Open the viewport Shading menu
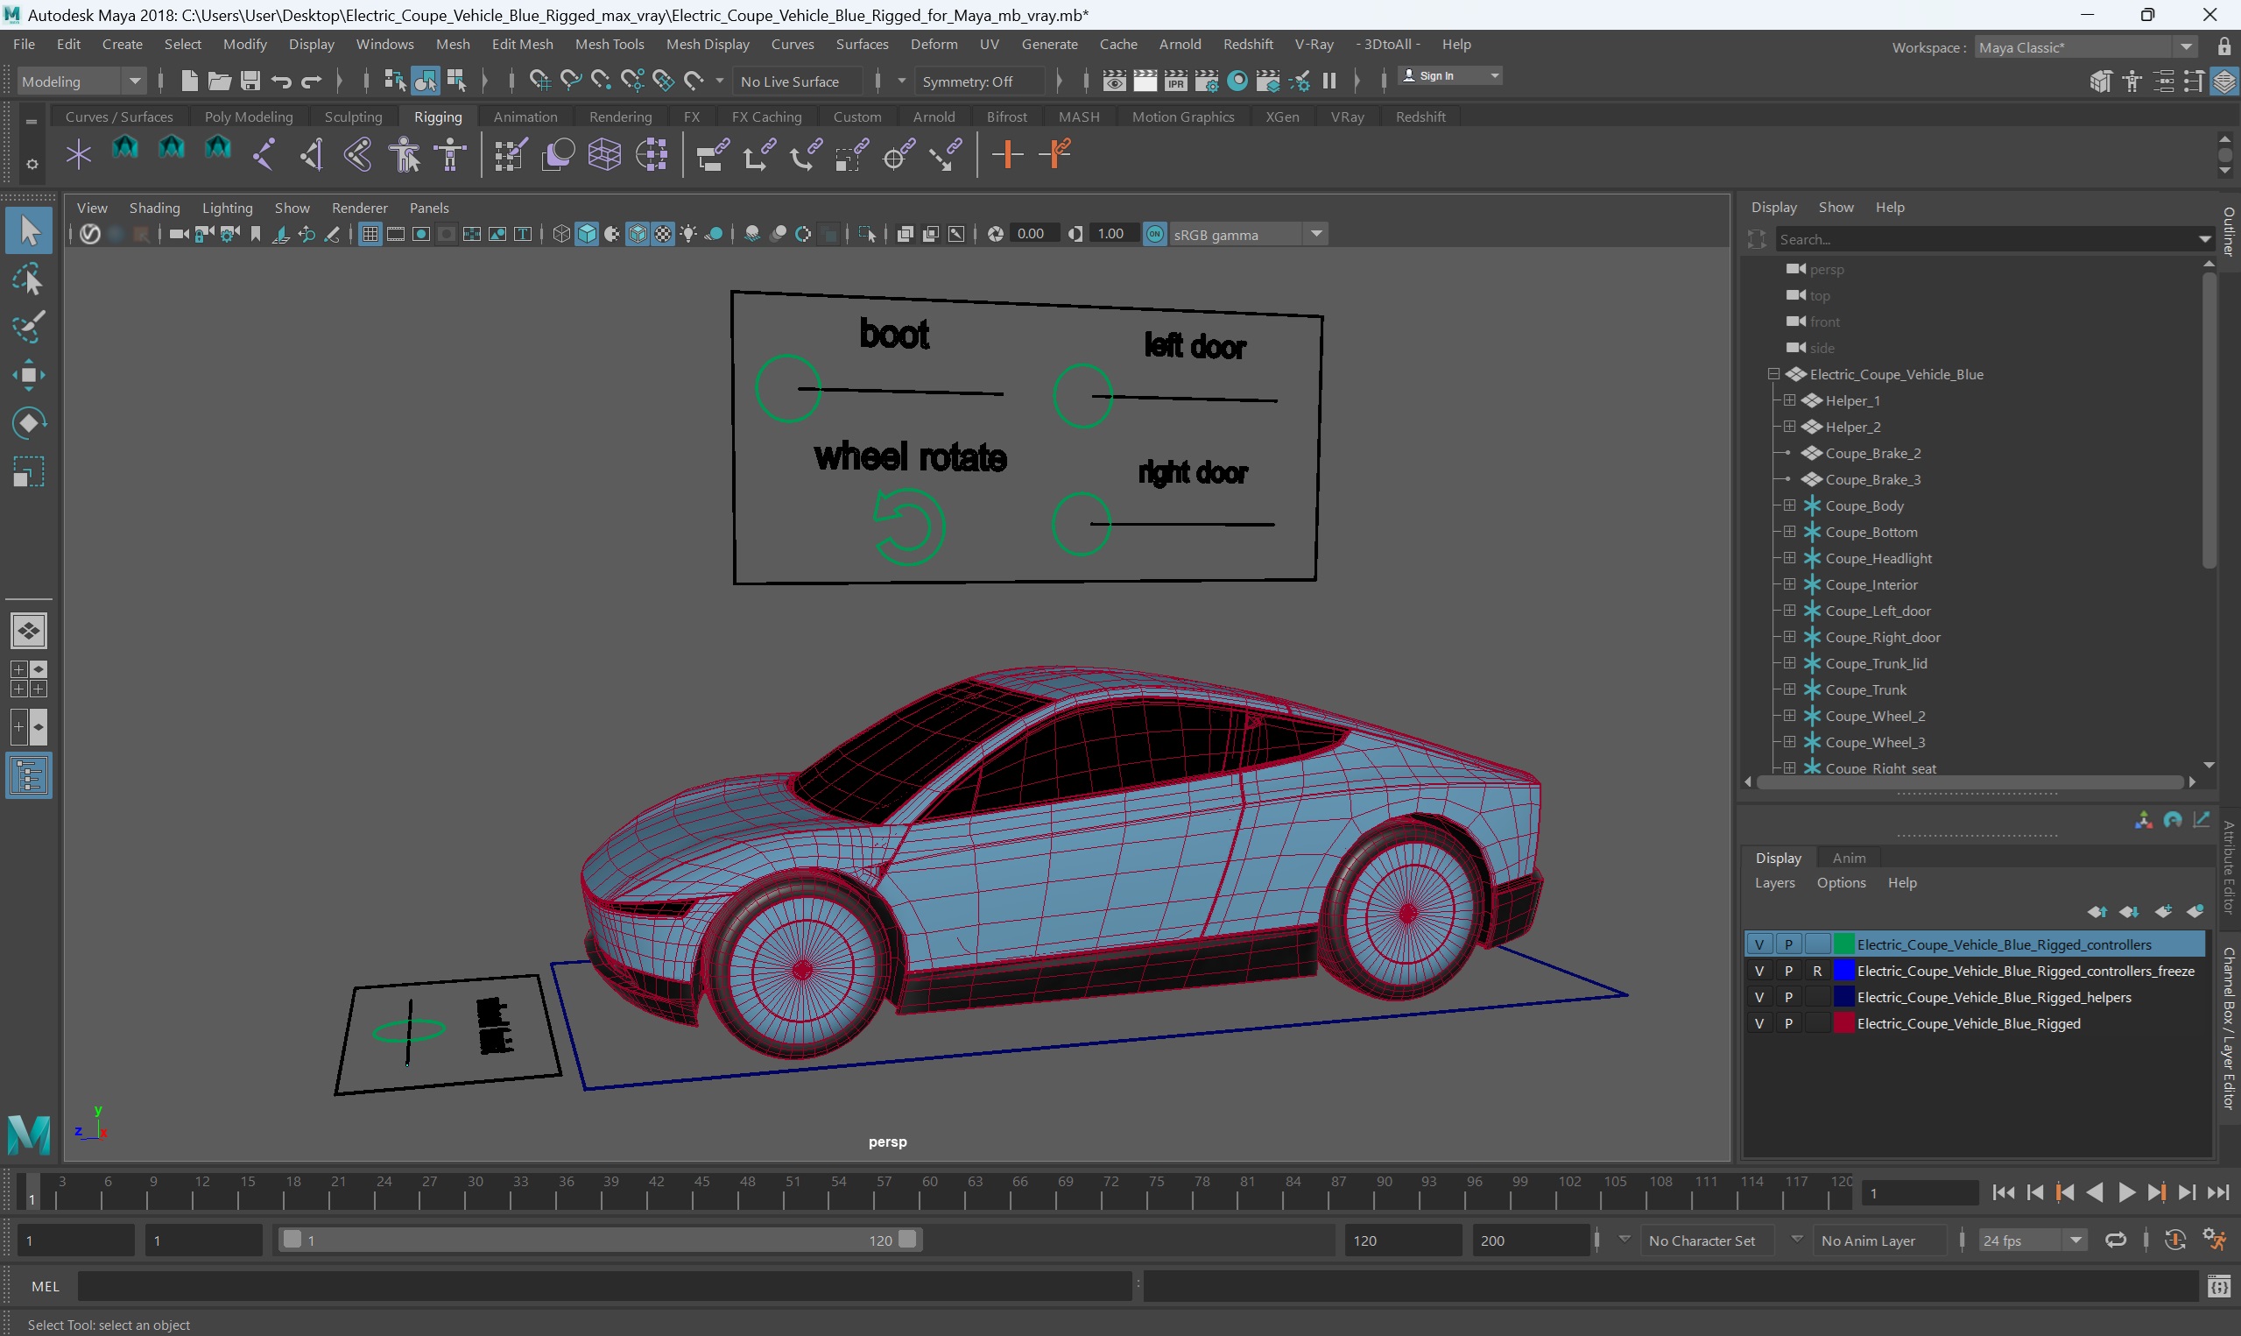This screenshot has width=2241, height=1336. [154, 208]
